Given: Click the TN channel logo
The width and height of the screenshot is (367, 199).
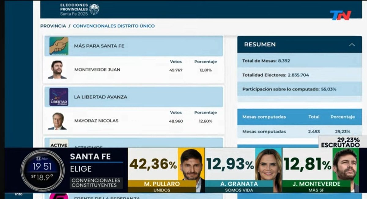Looking at the screenshot, I should click(340, 15).
